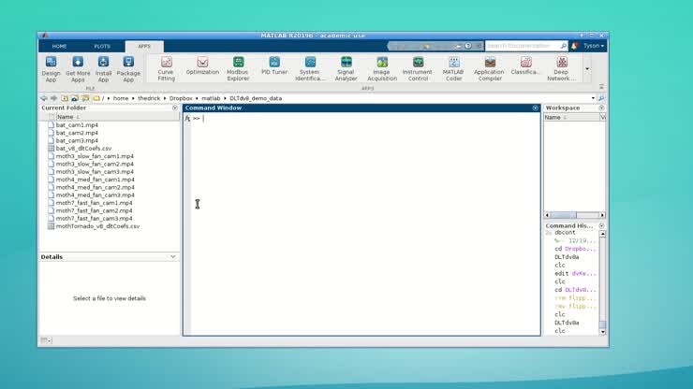Open the Curve Fitting app

pyautogui.click(x=166, y=65)
